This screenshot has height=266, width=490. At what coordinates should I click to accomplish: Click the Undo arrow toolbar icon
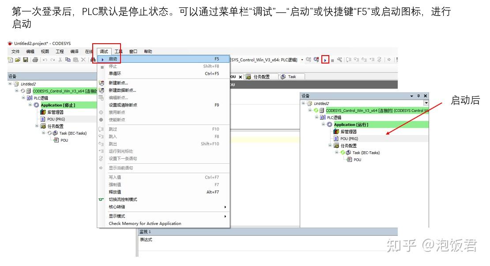45,60
